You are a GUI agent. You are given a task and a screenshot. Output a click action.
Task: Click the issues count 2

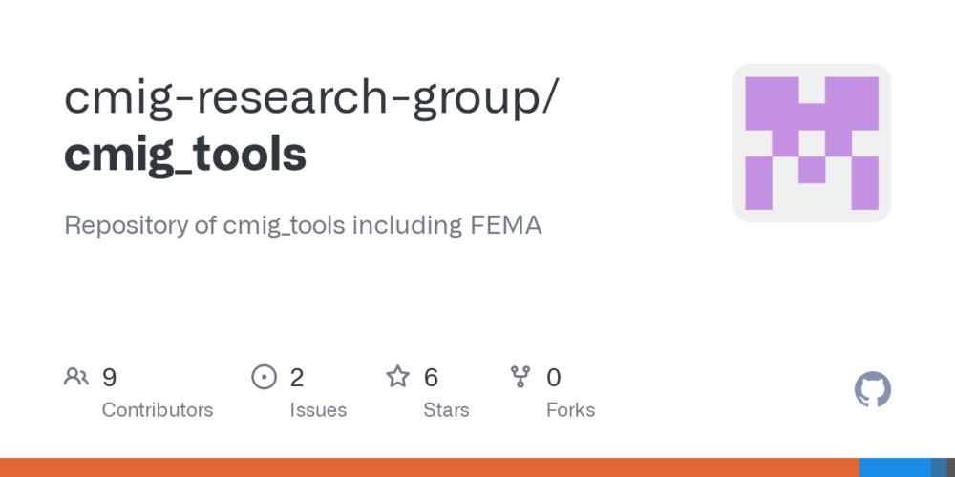(x=297, y=378)
